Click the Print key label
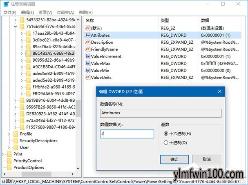 pyautogui.click(x=18, y=154)
